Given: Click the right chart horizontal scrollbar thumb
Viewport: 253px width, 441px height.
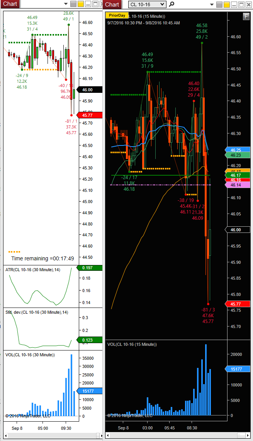Looking at the screenshot, I should coord(241,435).
